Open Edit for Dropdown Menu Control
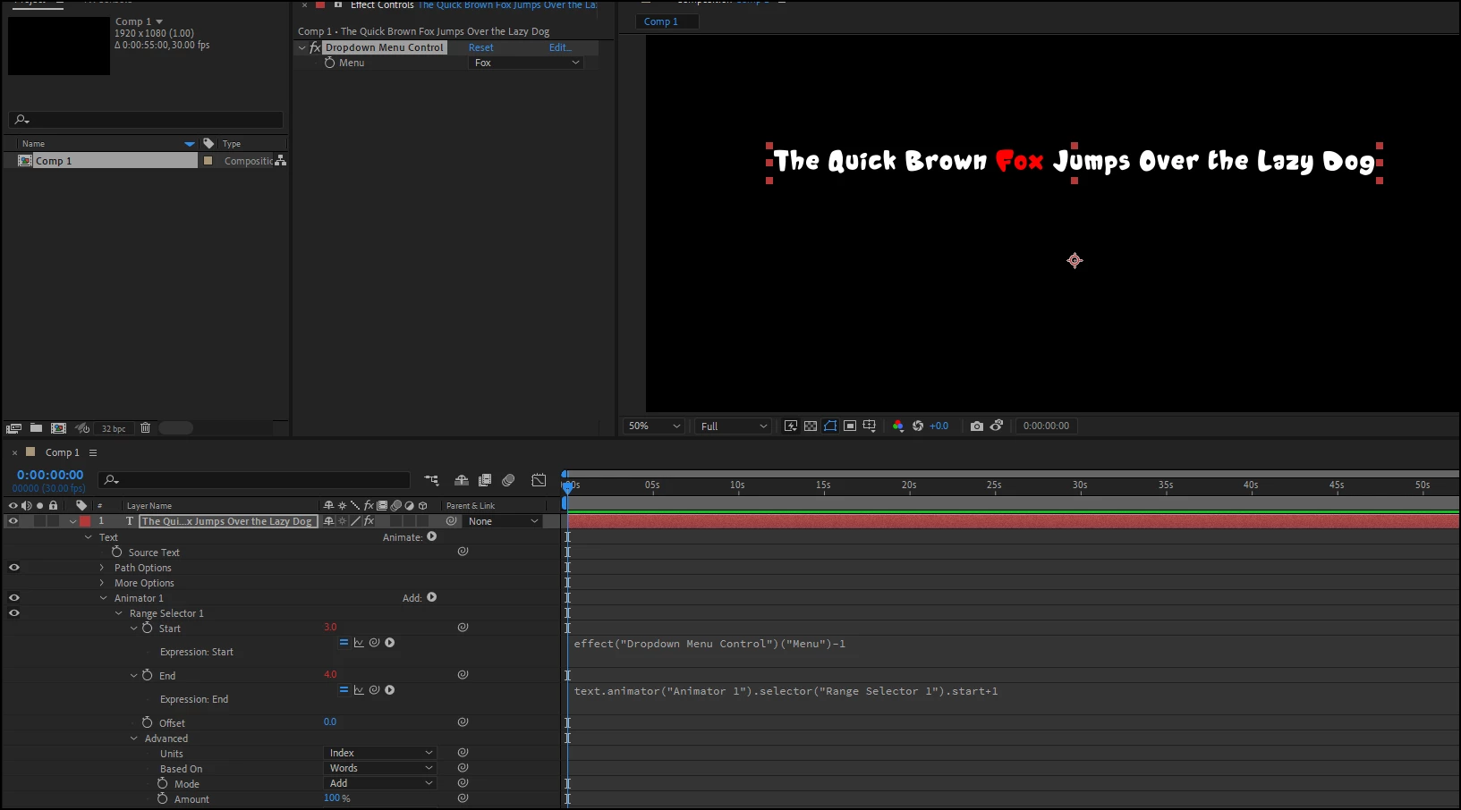This screenshot has height=810, width=1461. pos(560,47)
